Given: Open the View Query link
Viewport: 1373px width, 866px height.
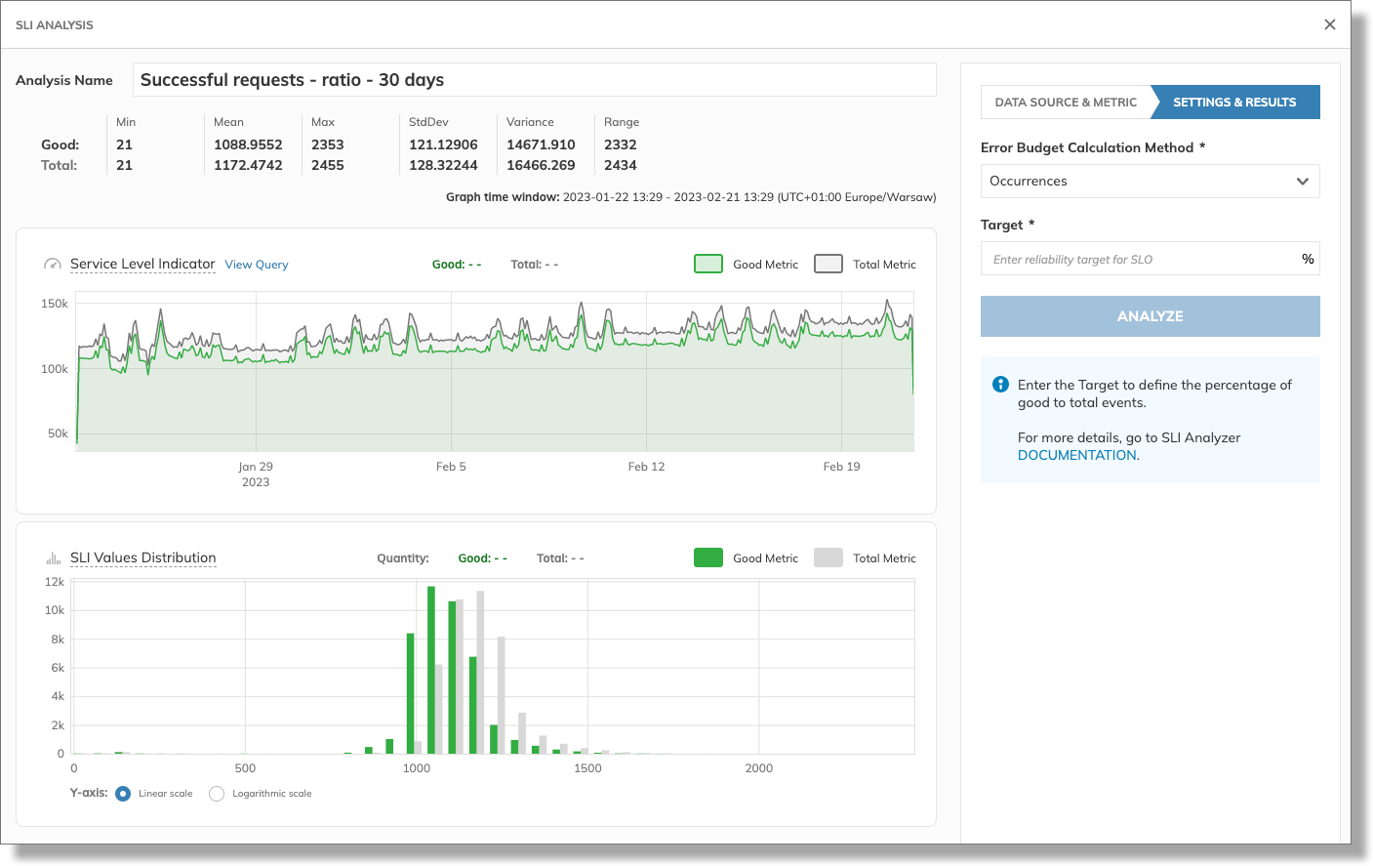Looking at the screenshot, I should pyautogui.click(x=257, y=265).
